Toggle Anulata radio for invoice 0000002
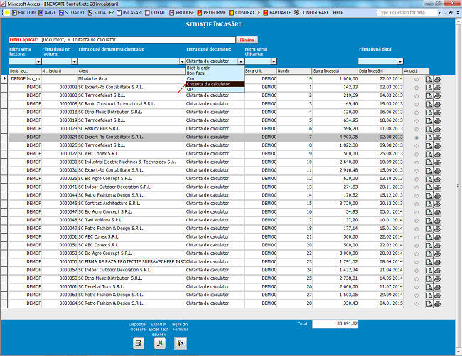Viewport: 462px width, 356px height. click(x=417, y=88)
